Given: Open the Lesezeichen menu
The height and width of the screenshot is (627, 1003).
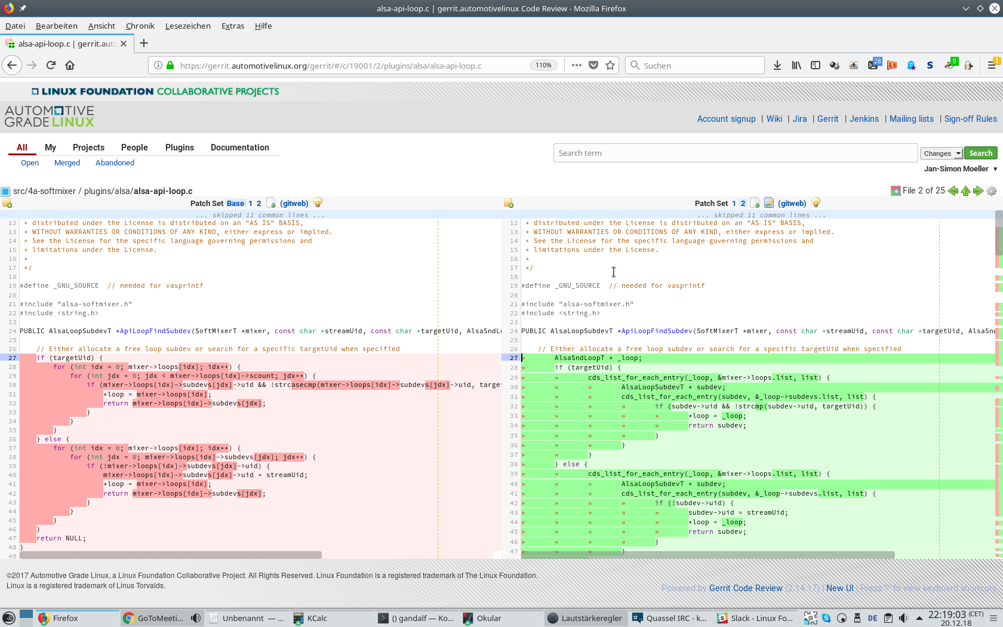Looking at the screenshot, I should tap(188, 26).
